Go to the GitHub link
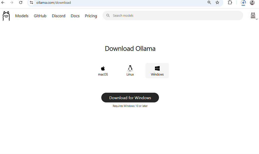This screenshot has height=154, width=259. 40,16
